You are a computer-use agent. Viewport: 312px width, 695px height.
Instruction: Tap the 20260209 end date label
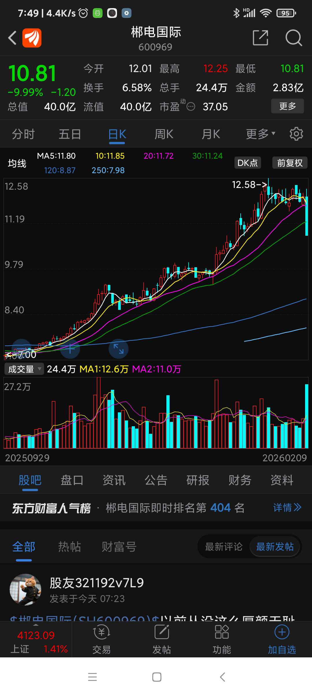tap(285, 458)
